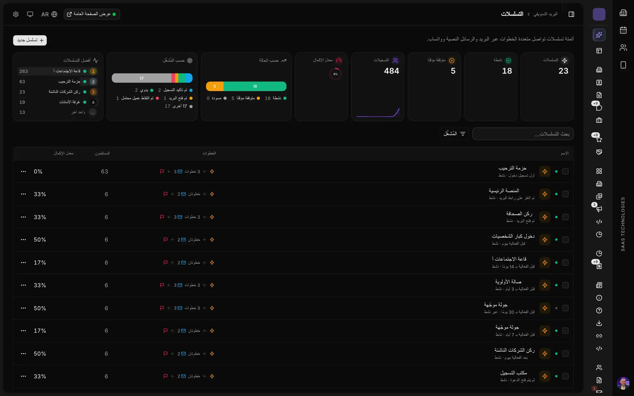Focus the بحث التسلسلات search field
The width and height of the screenshot is (634, 396).
point(523,134)
